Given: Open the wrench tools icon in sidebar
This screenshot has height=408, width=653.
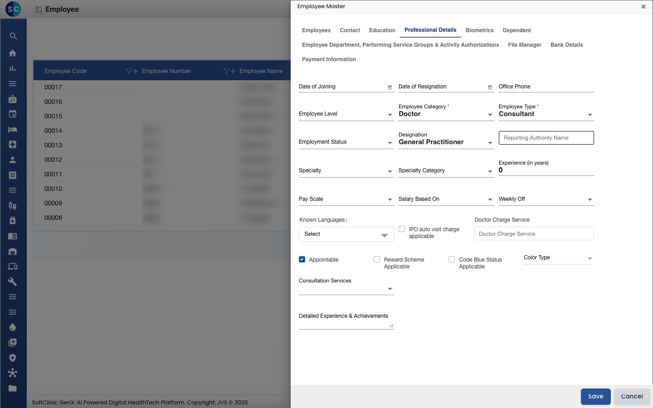Looking at the screenshot, I should [13, 282].
